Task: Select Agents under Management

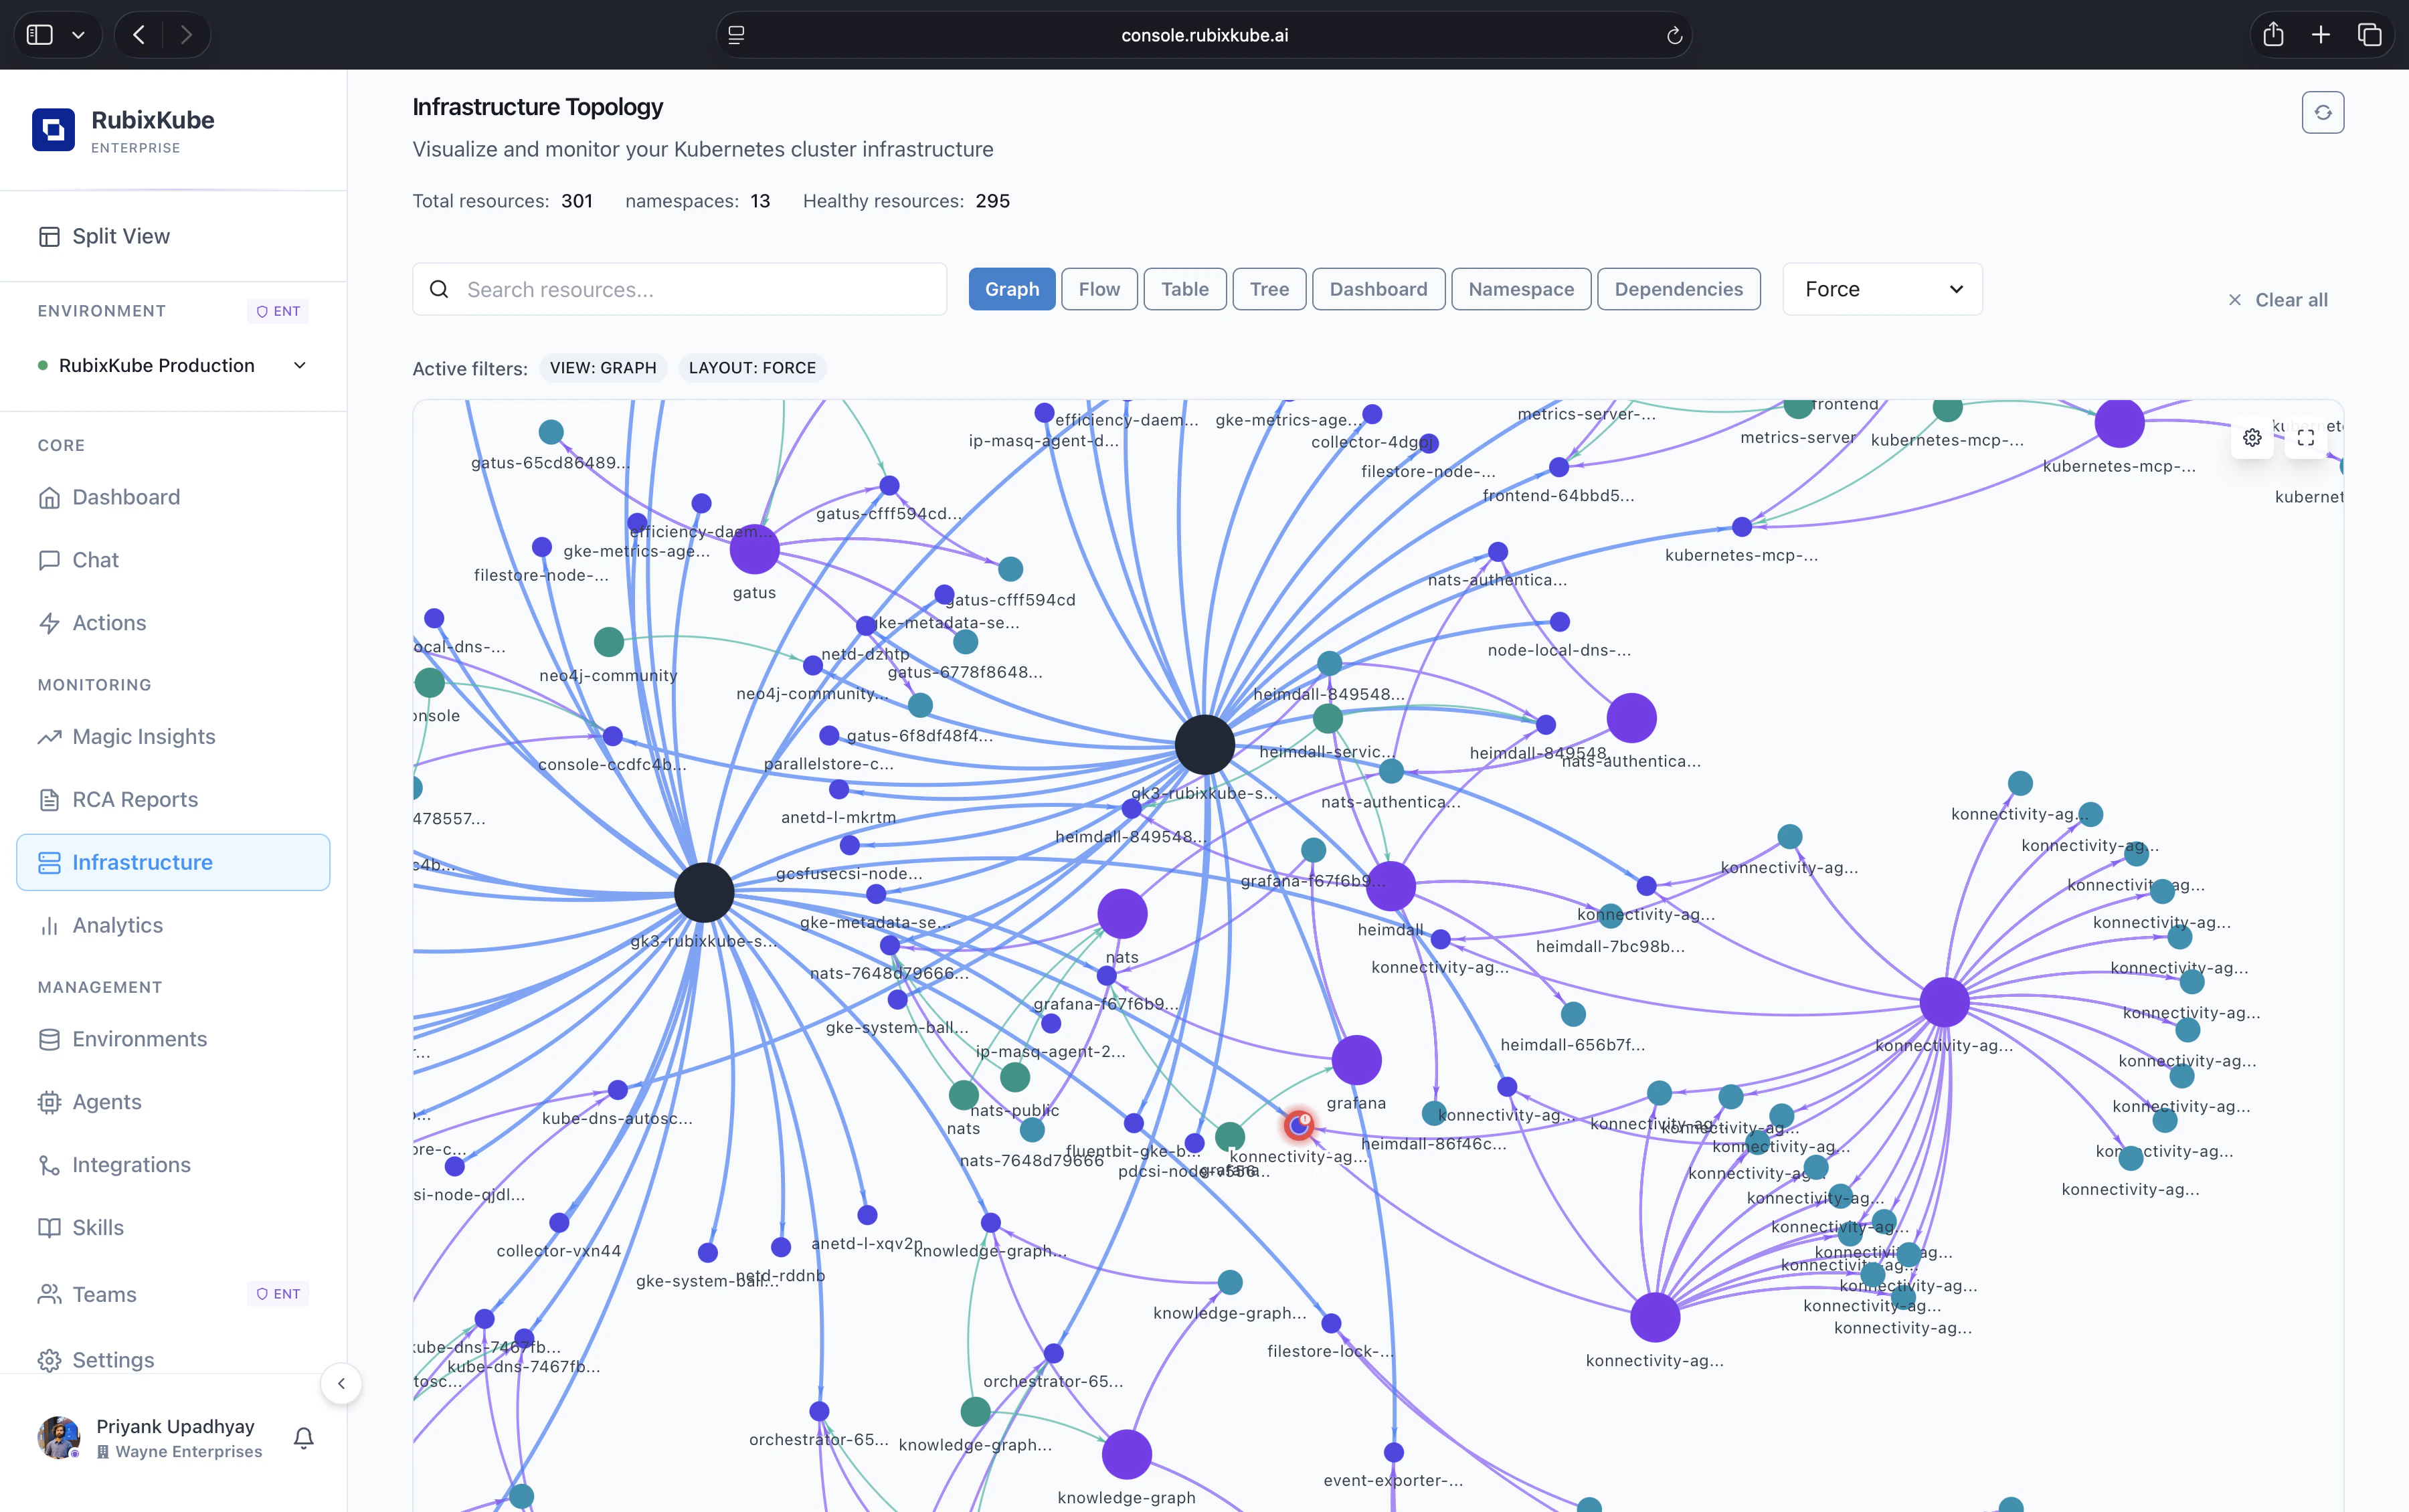Action: (106, 1101)
